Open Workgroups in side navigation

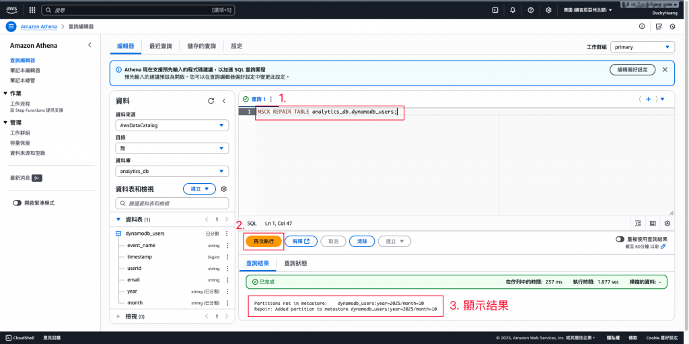pos(20,133)
